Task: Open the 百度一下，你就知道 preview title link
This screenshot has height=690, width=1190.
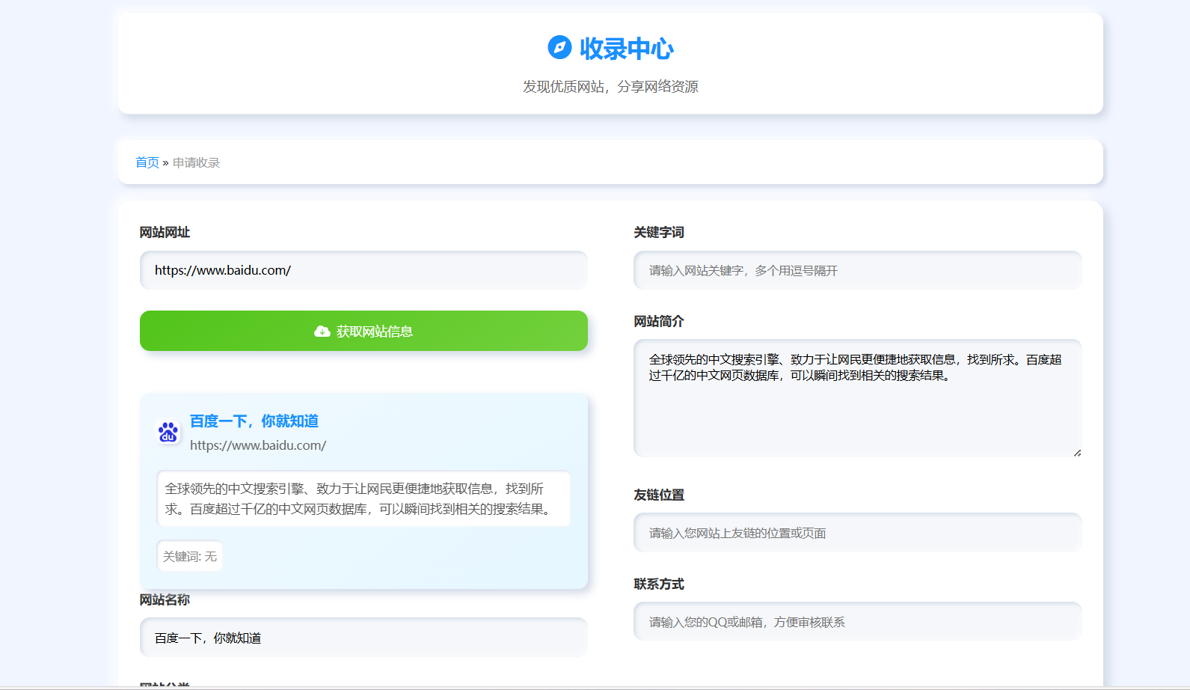Action: (254, 421)
